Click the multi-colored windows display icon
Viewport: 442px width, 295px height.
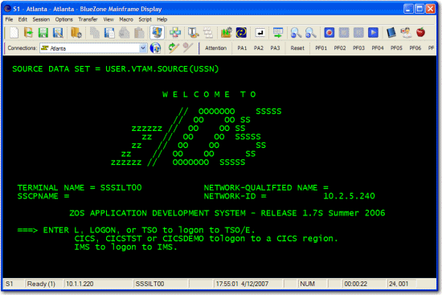tap(175, 33)
